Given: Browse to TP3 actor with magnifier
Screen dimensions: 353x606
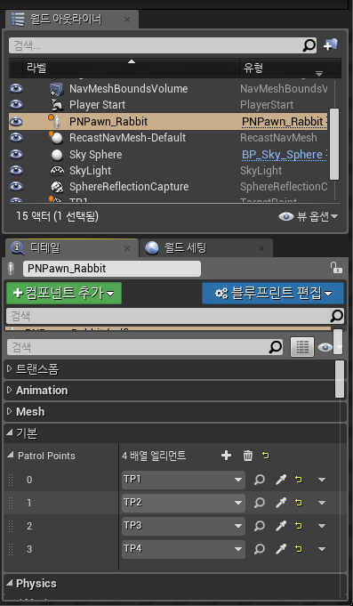Looking at the screenshot, I should click(x=260, y=526).
